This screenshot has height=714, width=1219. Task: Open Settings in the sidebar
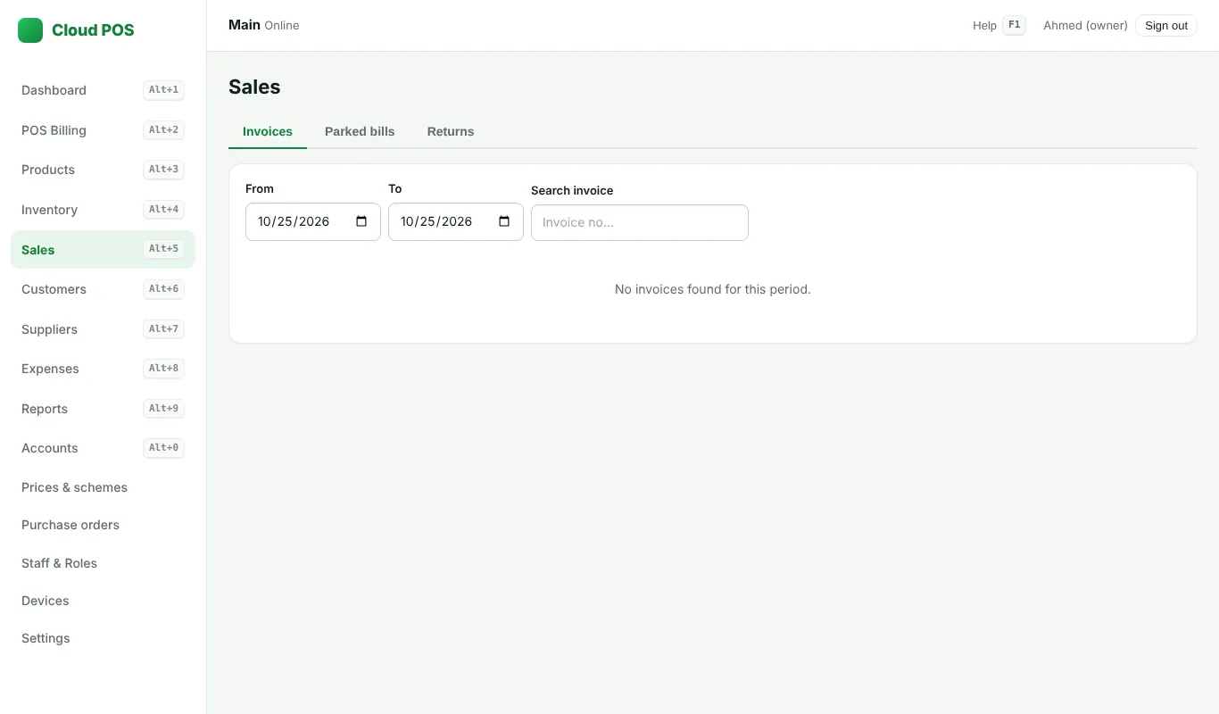coord(103,638)
